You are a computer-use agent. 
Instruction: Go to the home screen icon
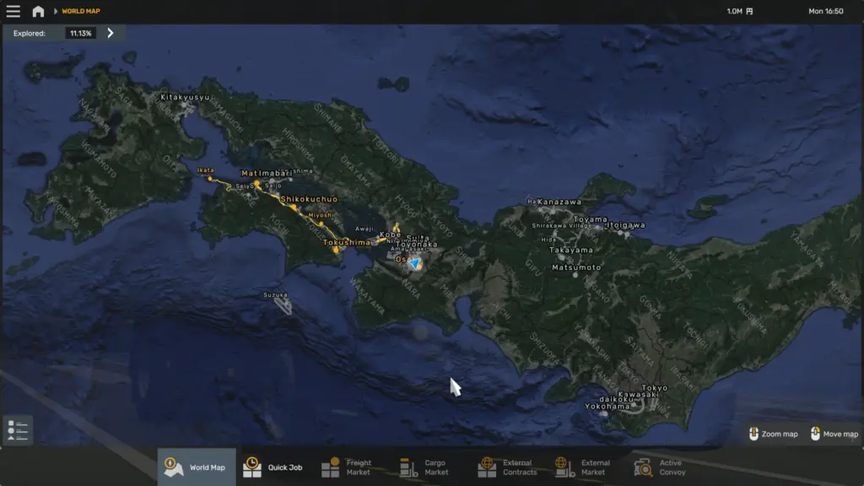point(38,11)
